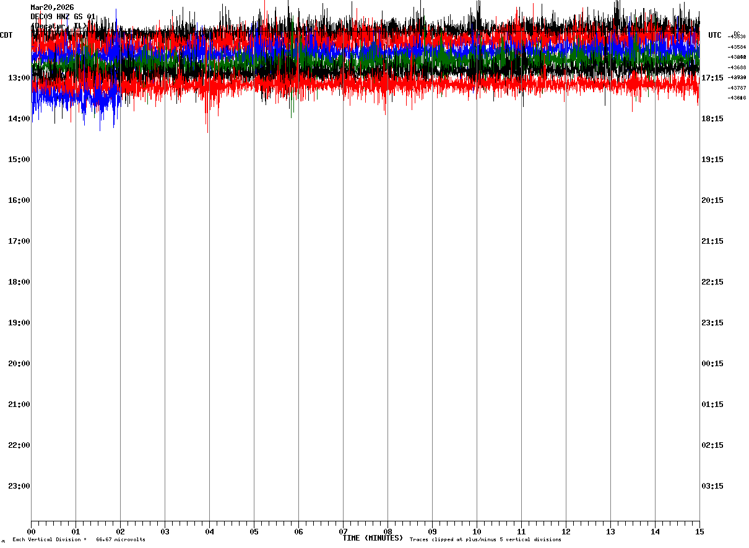Click the 18:15 UTC time label
Viewport: 749px width, 548px height.
712,119
